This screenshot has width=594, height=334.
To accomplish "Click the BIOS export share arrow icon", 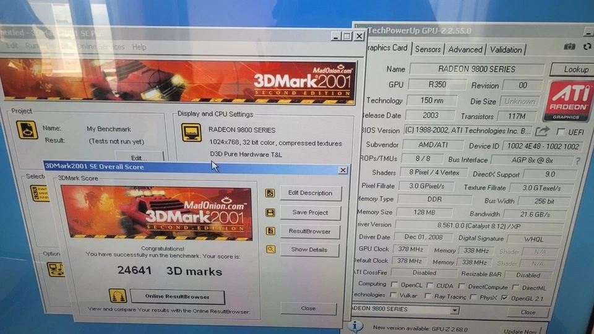I will coord(542,131).
